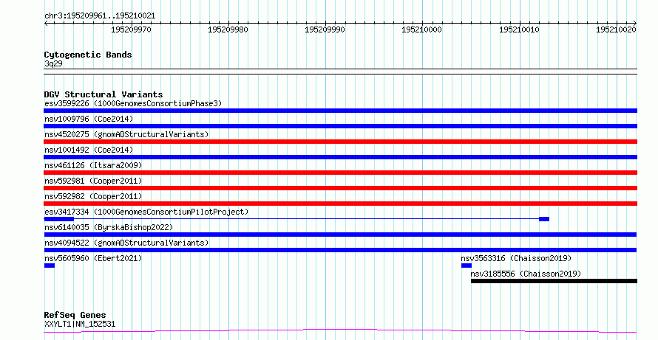This screenshot has height=340, width=658.
Task: Open esv3417334 1000GenomesConsortiumPilotProject label
Action: [146, 212]
